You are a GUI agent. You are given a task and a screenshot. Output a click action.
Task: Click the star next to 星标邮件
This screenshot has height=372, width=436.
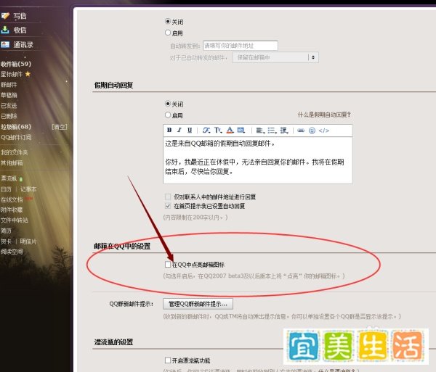click(x=28, y=74)
